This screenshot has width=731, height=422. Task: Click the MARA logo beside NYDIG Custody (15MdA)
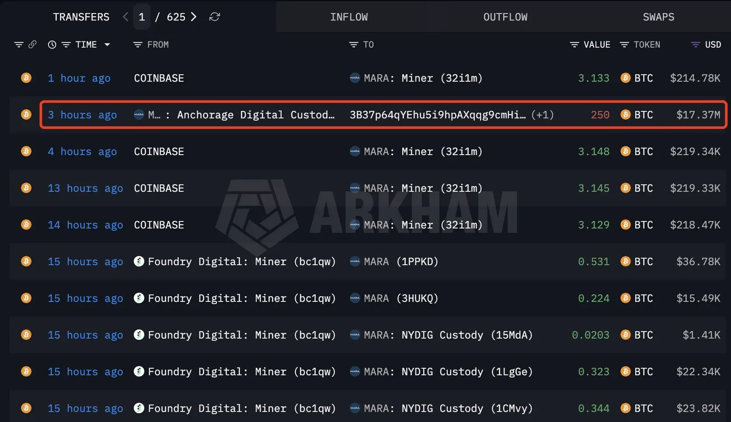pyautogui.click(x=355, y=335)
